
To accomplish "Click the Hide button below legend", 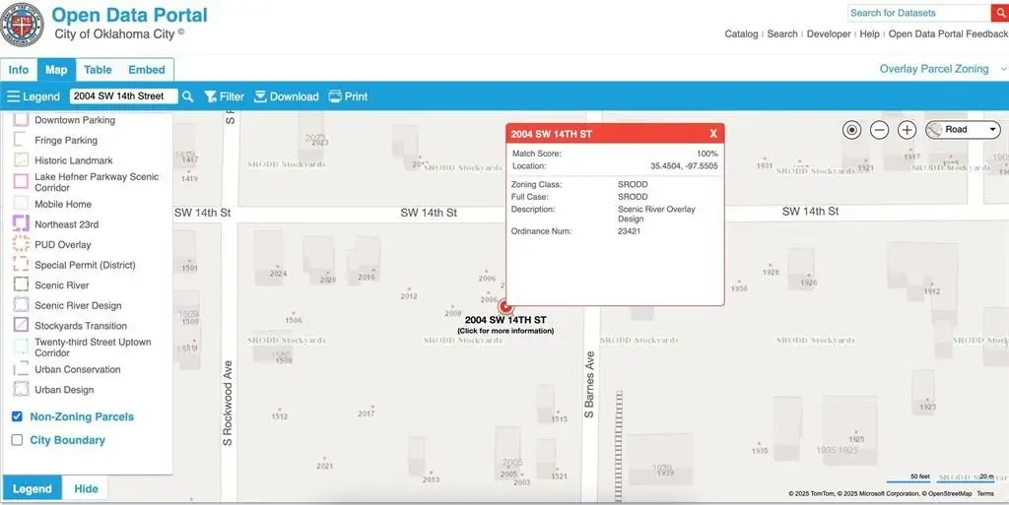I will pos(86,488).
